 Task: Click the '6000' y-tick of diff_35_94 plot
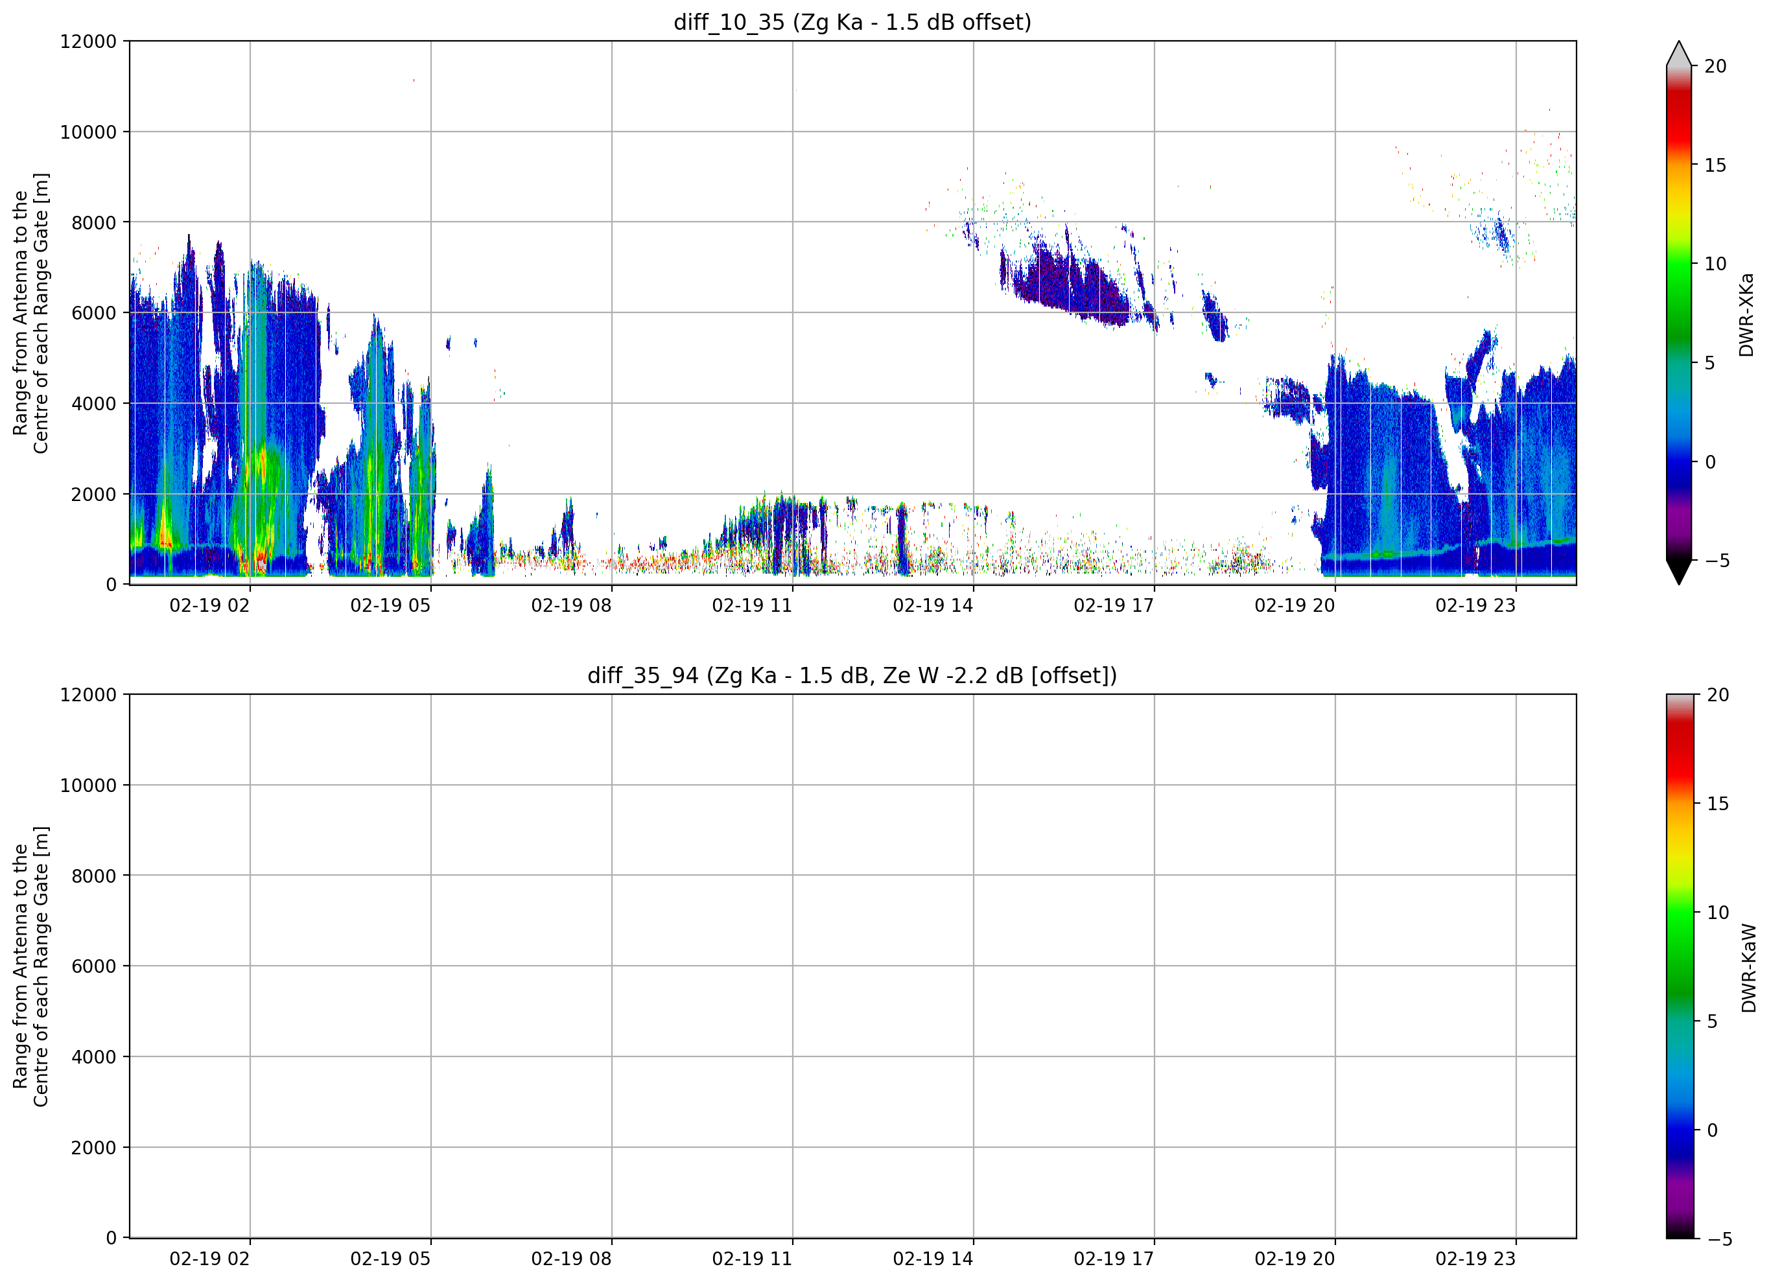pos(94,966)
